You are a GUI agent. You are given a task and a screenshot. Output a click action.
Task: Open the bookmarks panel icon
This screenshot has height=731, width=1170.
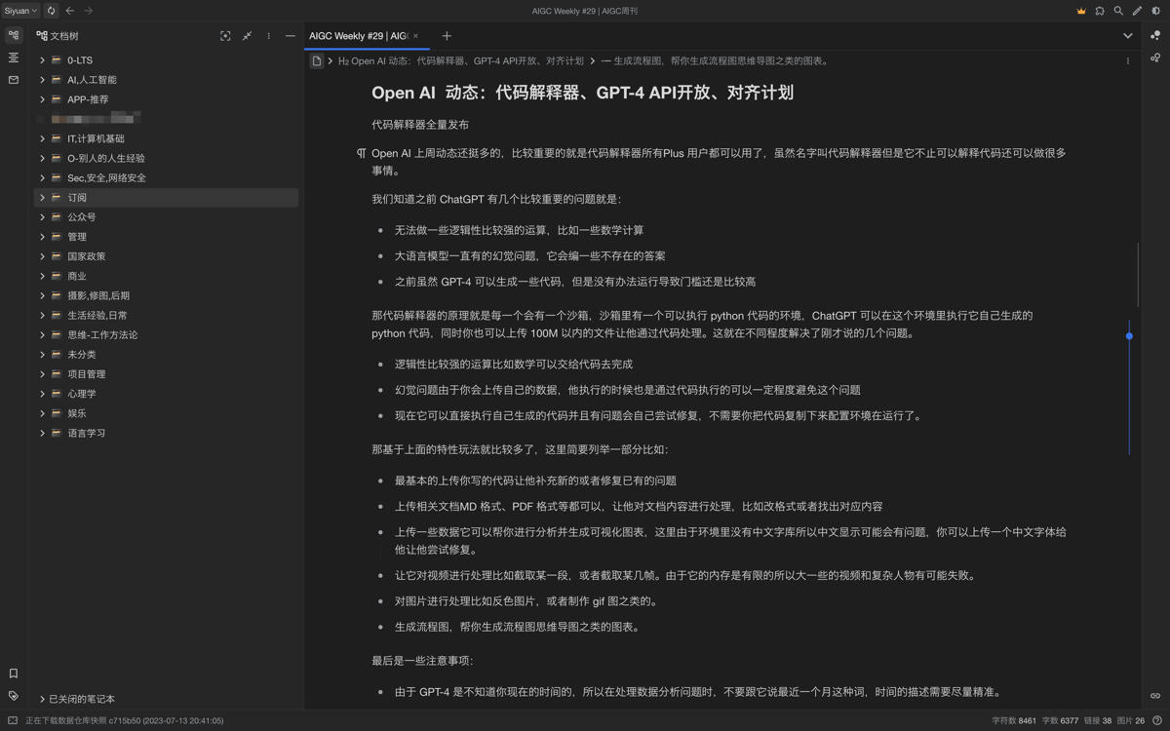click(x=14, y=673)
